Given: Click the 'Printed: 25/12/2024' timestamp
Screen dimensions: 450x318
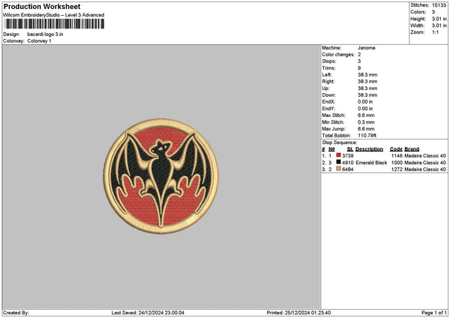Looking at the screenshot, I should click(298, 313).
